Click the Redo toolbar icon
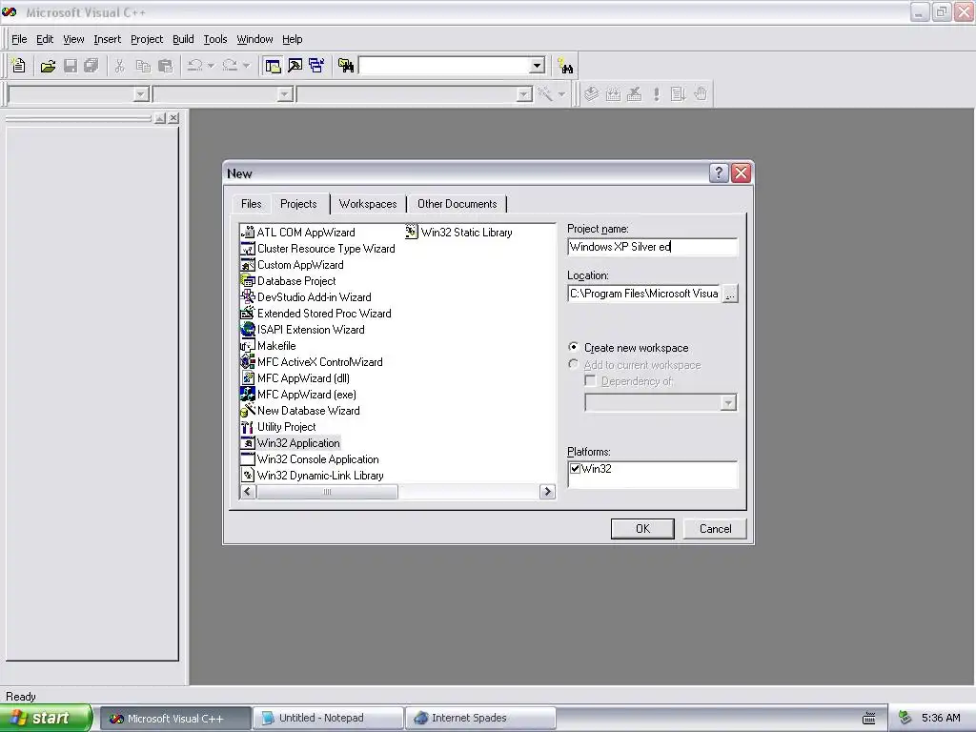 (231, 66)
